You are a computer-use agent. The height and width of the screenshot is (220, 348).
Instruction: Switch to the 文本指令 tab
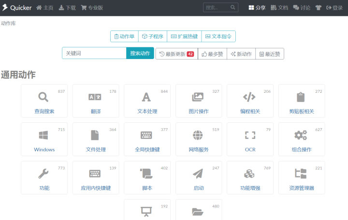point(218,36)
